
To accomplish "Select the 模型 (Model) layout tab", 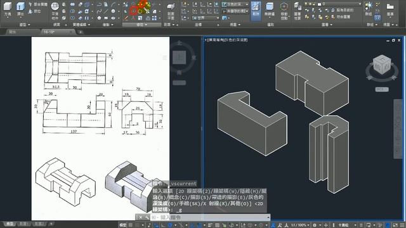I will (x=10, y=224).
